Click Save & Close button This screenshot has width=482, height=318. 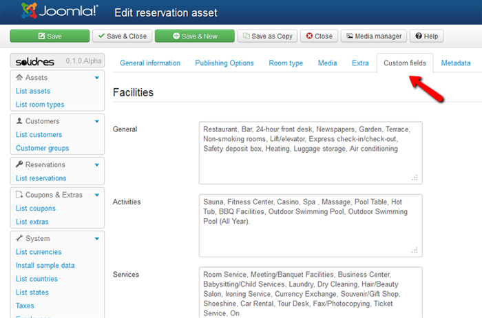[121, 36]
